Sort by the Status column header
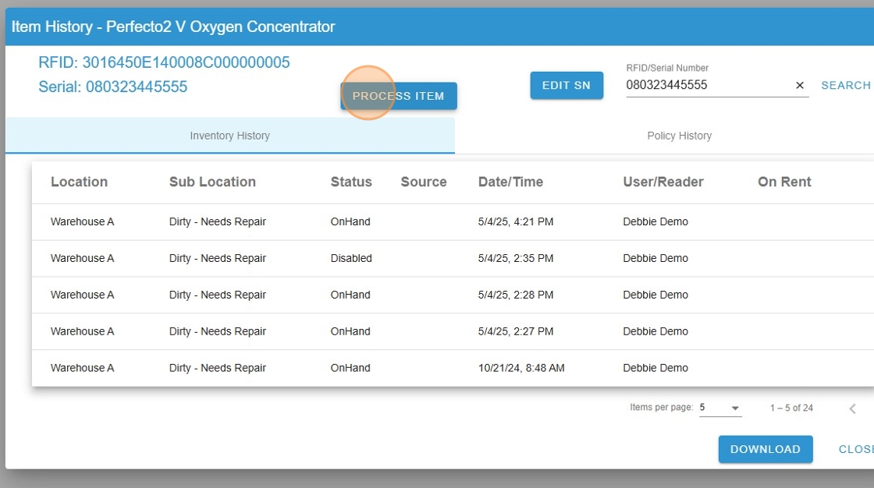Screen dimensions: 874x488 pyautogui.click(x=351, y=182)
